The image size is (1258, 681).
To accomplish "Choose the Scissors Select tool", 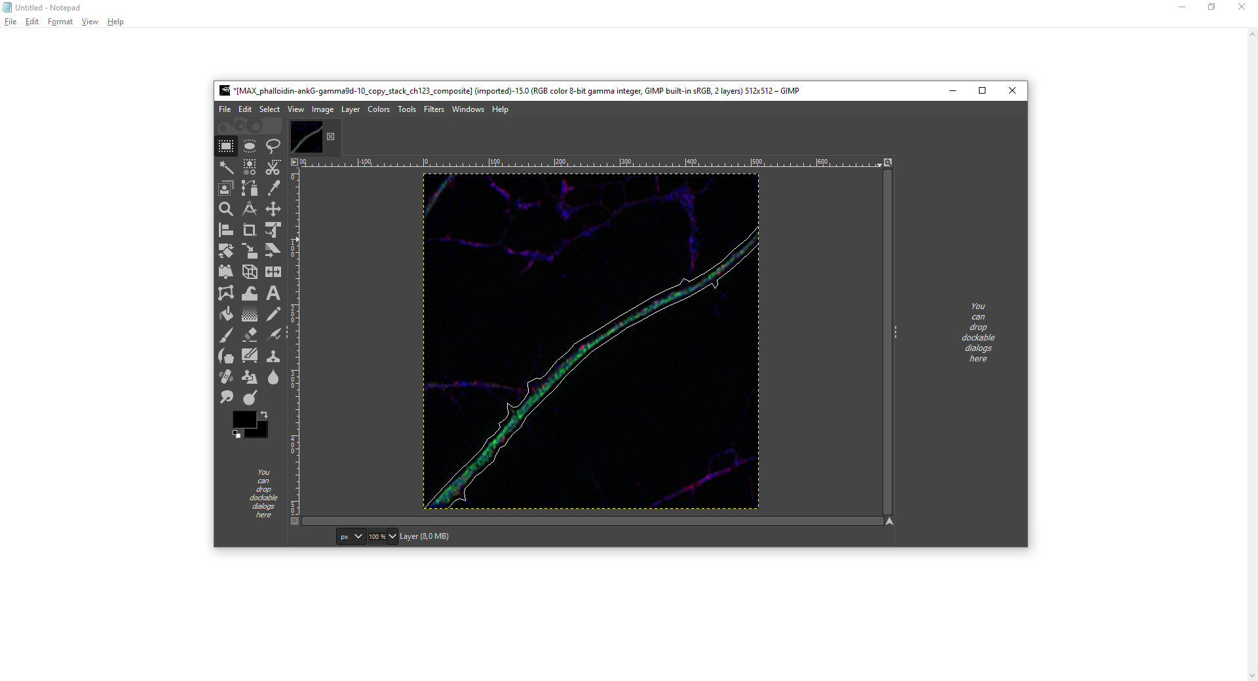I will pos(273,167).
